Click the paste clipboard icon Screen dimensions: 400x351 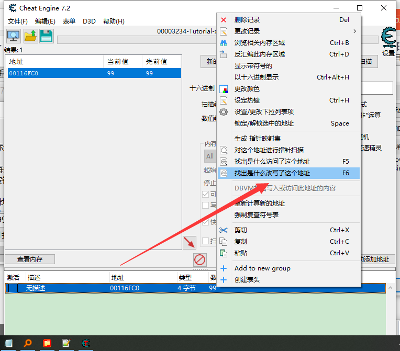[x=224, y=253]
